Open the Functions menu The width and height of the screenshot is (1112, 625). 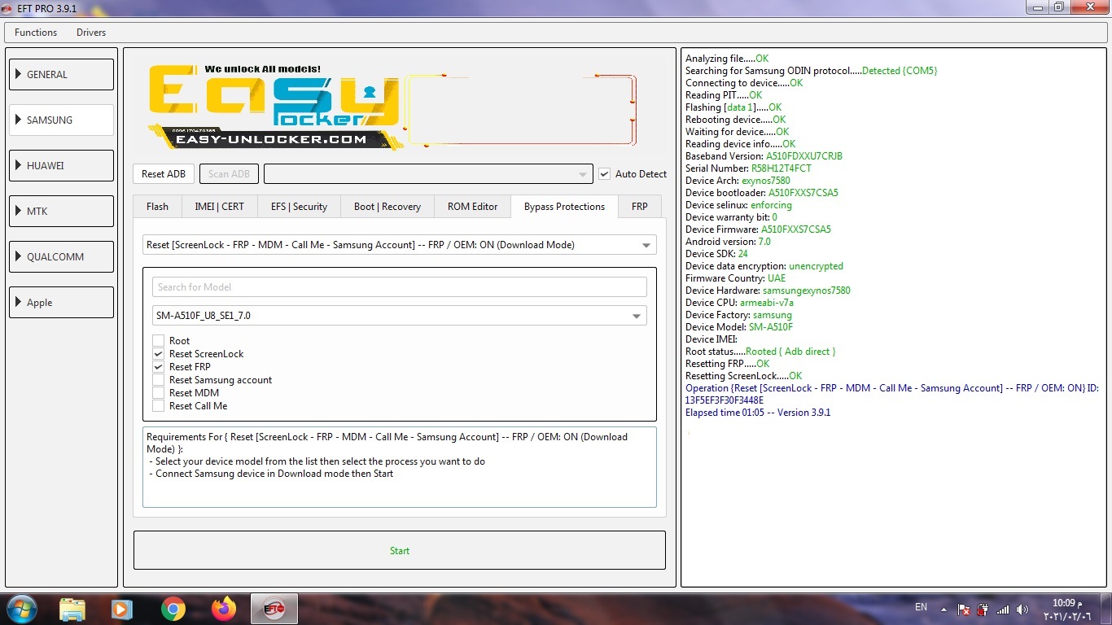tap(36, 33)
